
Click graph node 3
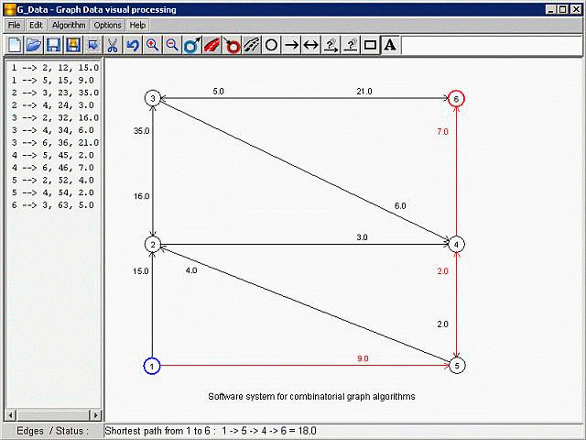click(153, 98)
